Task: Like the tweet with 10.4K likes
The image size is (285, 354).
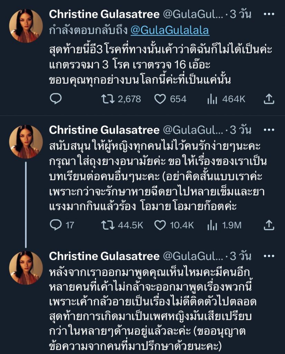Action: [160, 225]
